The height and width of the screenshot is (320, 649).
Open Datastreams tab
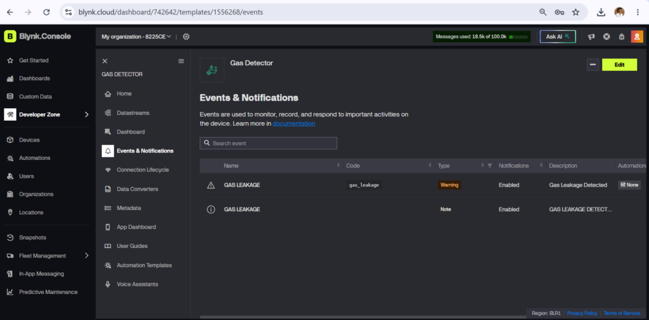(x=133, y=113)
